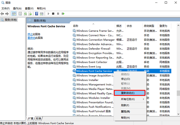Click gear icon of Windows Font Cache Service
Screen dimensions: 180x125
74,71
